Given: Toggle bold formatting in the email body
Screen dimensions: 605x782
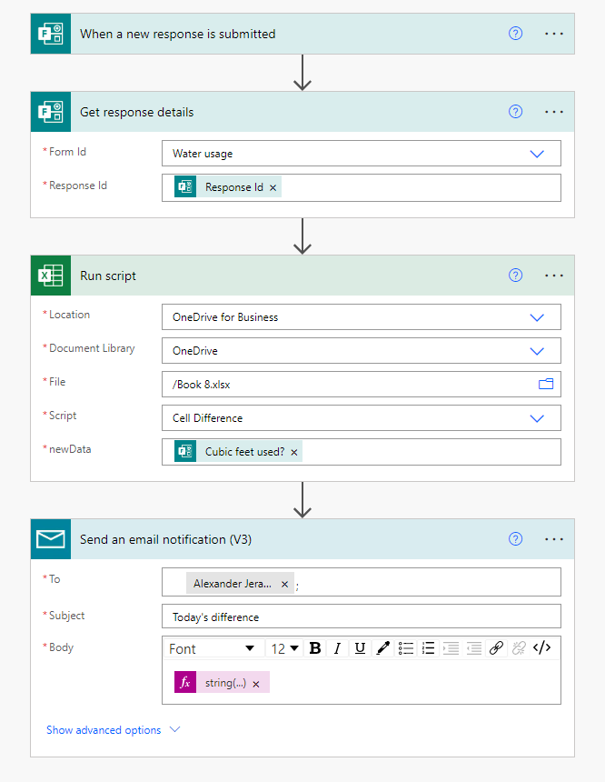Looking at the screenshot, I should 314,647.
